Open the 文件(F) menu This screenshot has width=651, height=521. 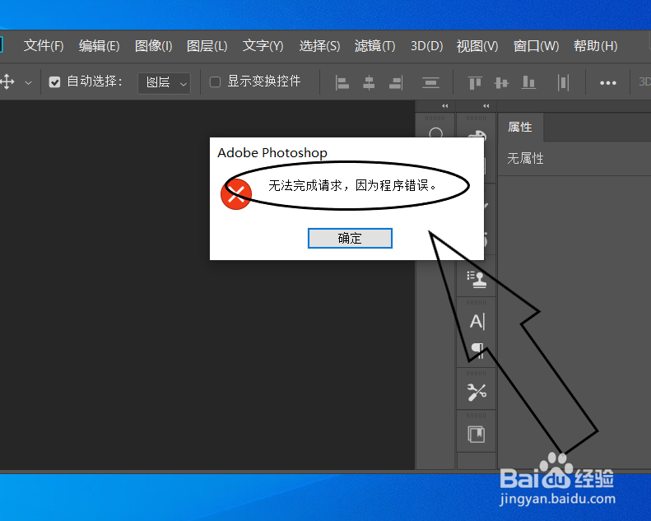44,45
